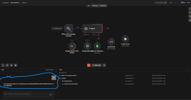The image size is (191, 100).
Task: Stop the running execution with red button
Action: tap(89, 65)
